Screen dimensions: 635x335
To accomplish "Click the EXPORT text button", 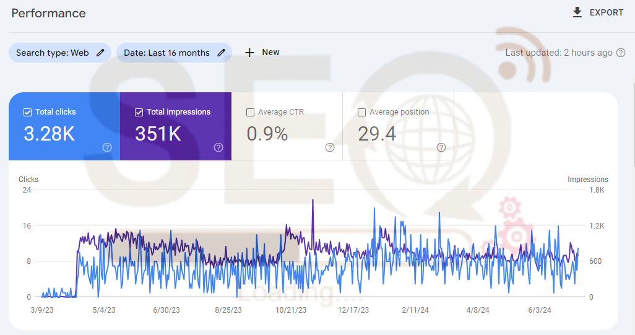I will pyautogui.click(x=606, y=12).
